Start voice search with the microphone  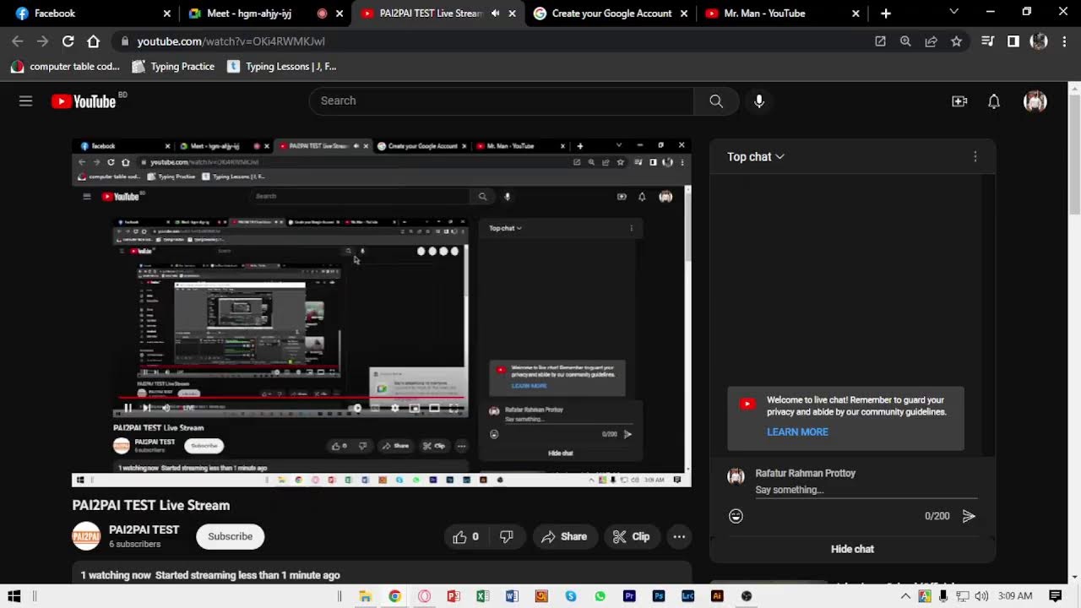point(759,101)
